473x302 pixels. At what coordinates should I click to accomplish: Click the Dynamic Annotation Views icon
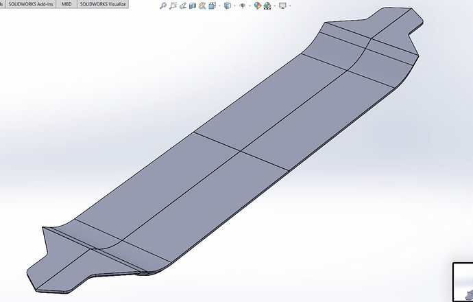202,5
